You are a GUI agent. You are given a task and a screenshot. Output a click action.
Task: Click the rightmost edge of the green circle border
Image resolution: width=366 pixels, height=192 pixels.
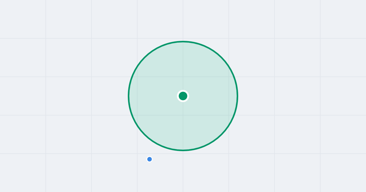[x=237, y=96]
